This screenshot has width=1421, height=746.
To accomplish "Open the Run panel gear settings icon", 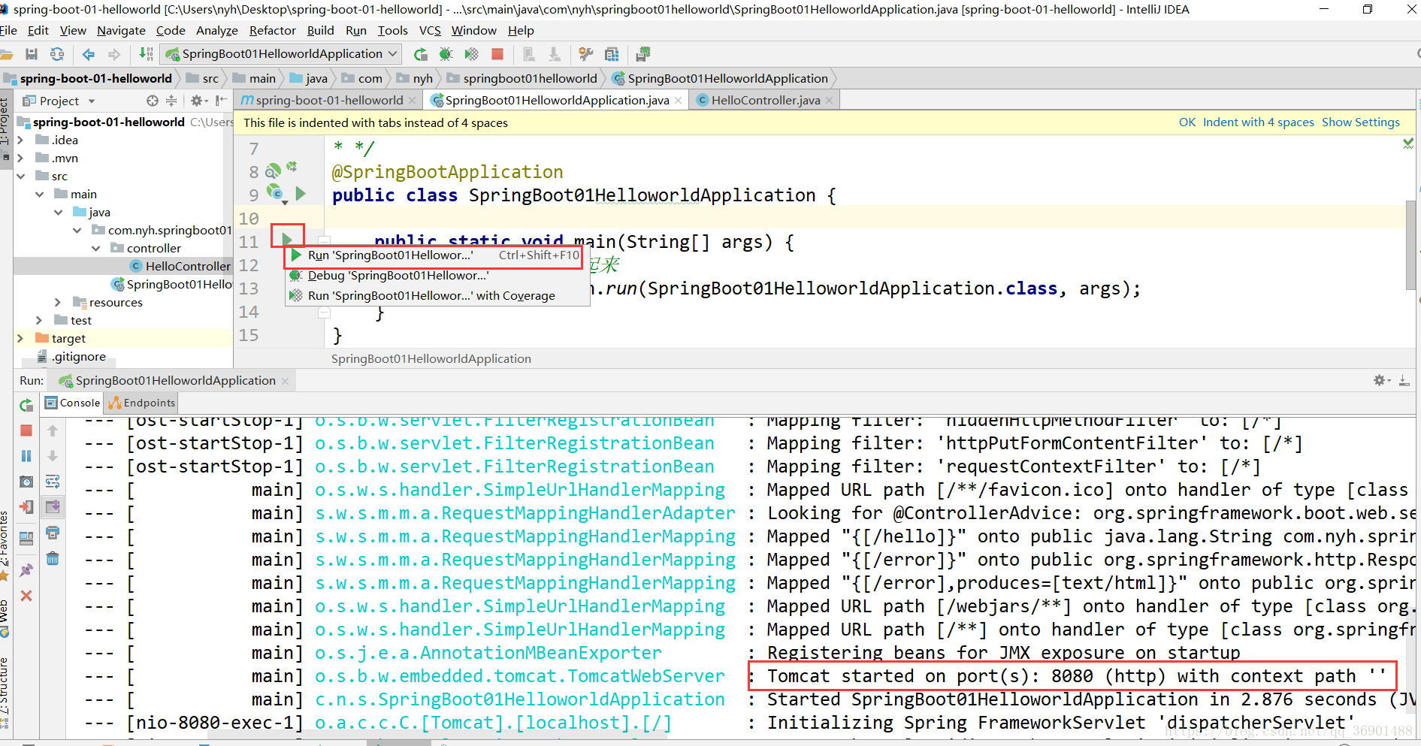I will (1381, 381).
